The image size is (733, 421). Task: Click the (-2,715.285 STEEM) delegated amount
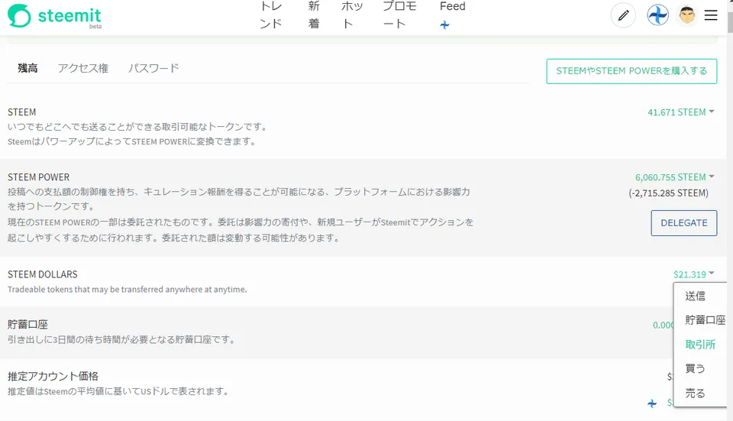[669, 193]
